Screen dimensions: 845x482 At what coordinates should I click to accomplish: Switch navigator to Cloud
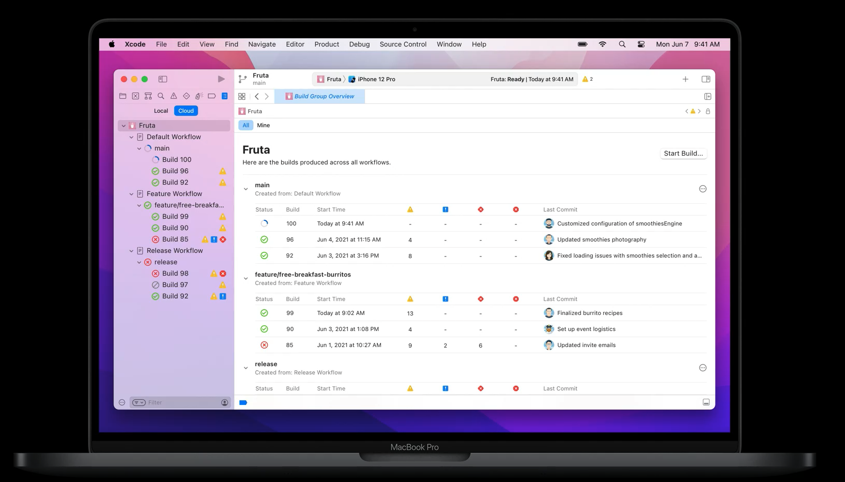point(186,111)
